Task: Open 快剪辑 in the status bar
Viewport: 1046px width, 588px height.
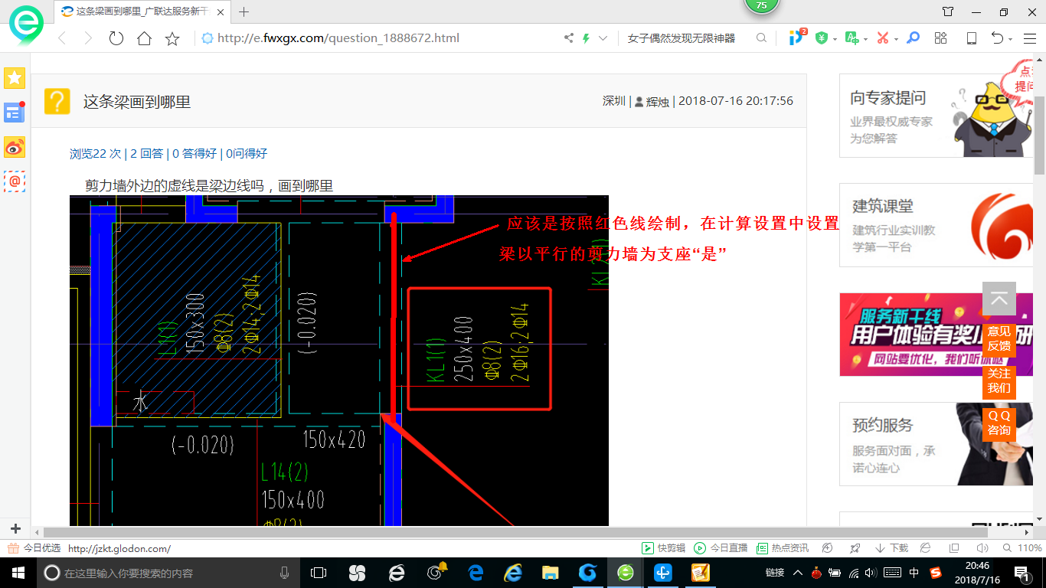Action: click(664, 548)
